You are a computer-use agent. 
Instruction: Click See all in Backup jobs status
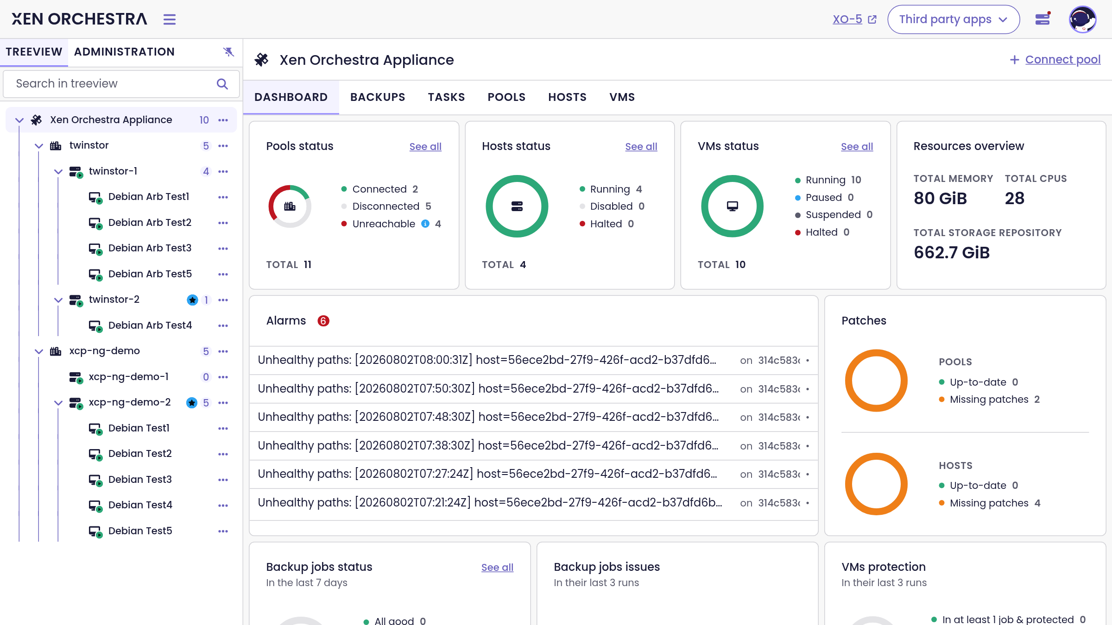[497, 568]
